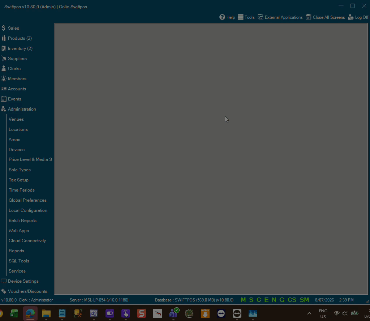
Task: Click the Wi-Fi network tray icon
Action: coord(337,313)
